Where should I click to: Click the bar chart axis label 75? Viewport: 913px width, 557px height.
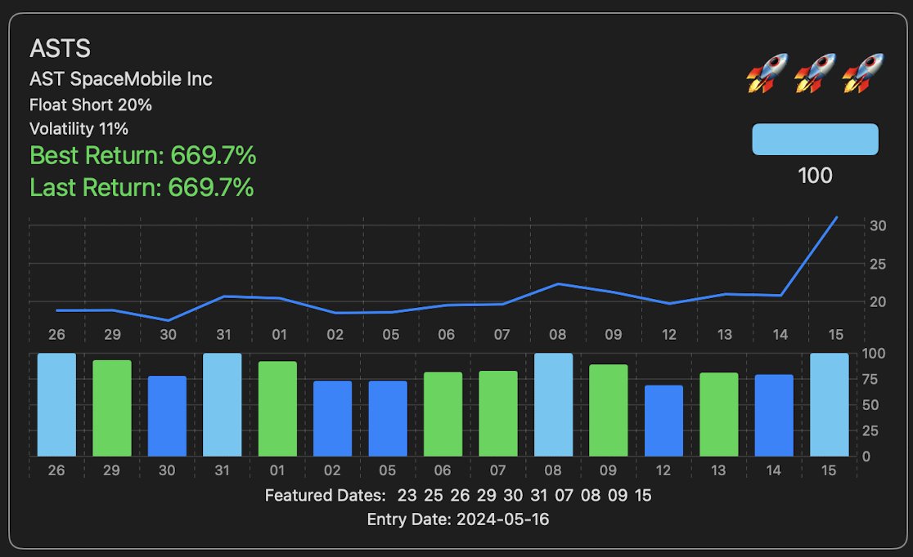tap(870, 379)
